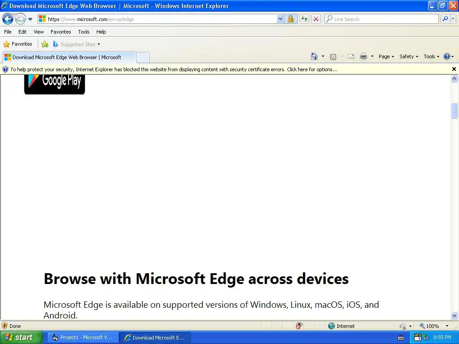The width and height of the screenshot is (459, 344).
Task: Close the security information bar
Action: 454,69
